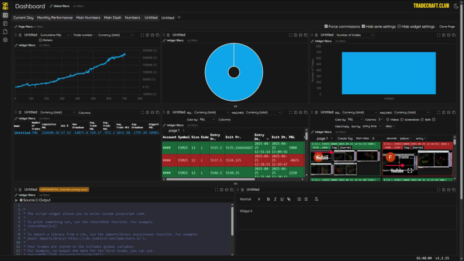Screen dimensions: 464x261
Task: Duplicate the Cumulative P&L chart widget
Action: point(158,35)
